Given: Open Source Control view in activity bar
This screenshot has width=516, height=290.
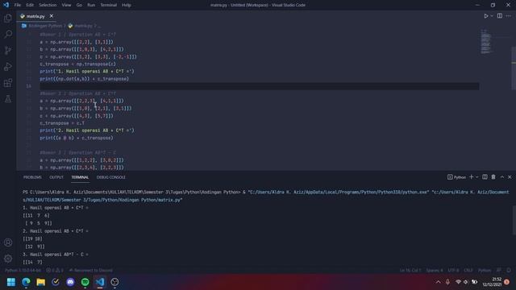Looking at the screenshot, I should pyautogui.click(x=8, y=50).
